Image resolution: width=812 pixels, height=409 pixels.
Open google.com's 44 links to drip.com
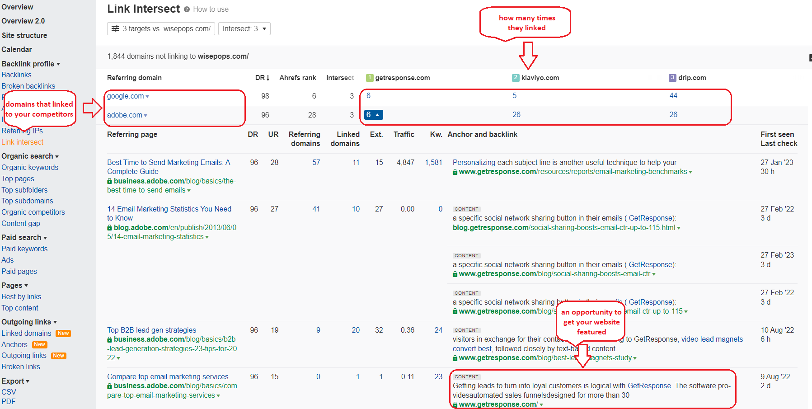click(x=673, y=96)
